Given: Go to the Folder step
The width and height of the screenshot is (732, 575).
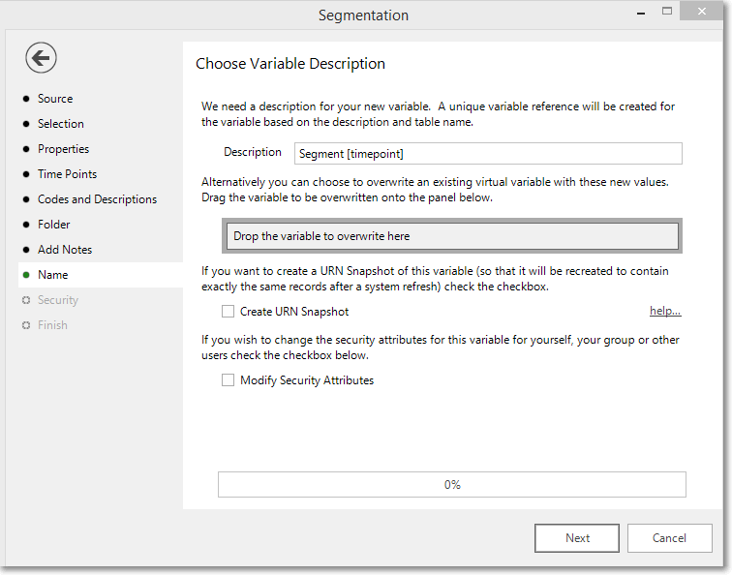Looking at the screenshot, I should click(x=53, y=225).
